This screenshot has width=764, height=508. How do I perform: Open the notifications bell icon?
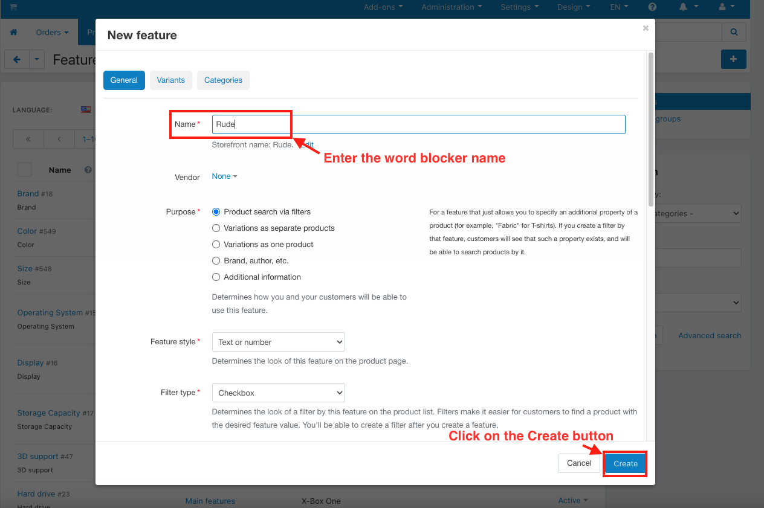click(688, 7)
